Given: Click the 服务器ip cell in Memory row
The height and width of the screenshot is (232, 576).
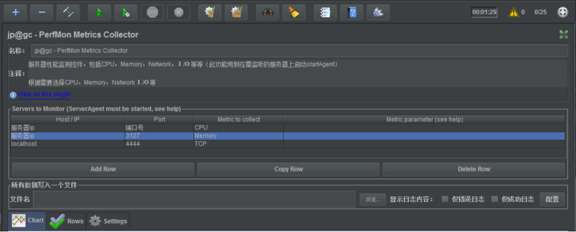Looking at the screenshot, I should (68, 136).
